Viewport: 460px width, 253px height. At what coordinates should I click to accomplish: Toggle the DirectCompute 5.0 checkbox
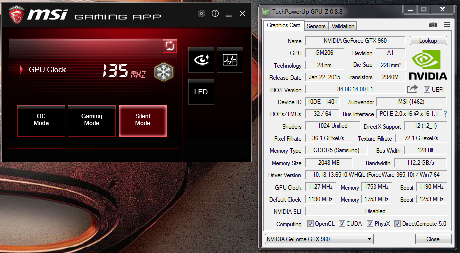pyautogui.click(x=397, y=223)
